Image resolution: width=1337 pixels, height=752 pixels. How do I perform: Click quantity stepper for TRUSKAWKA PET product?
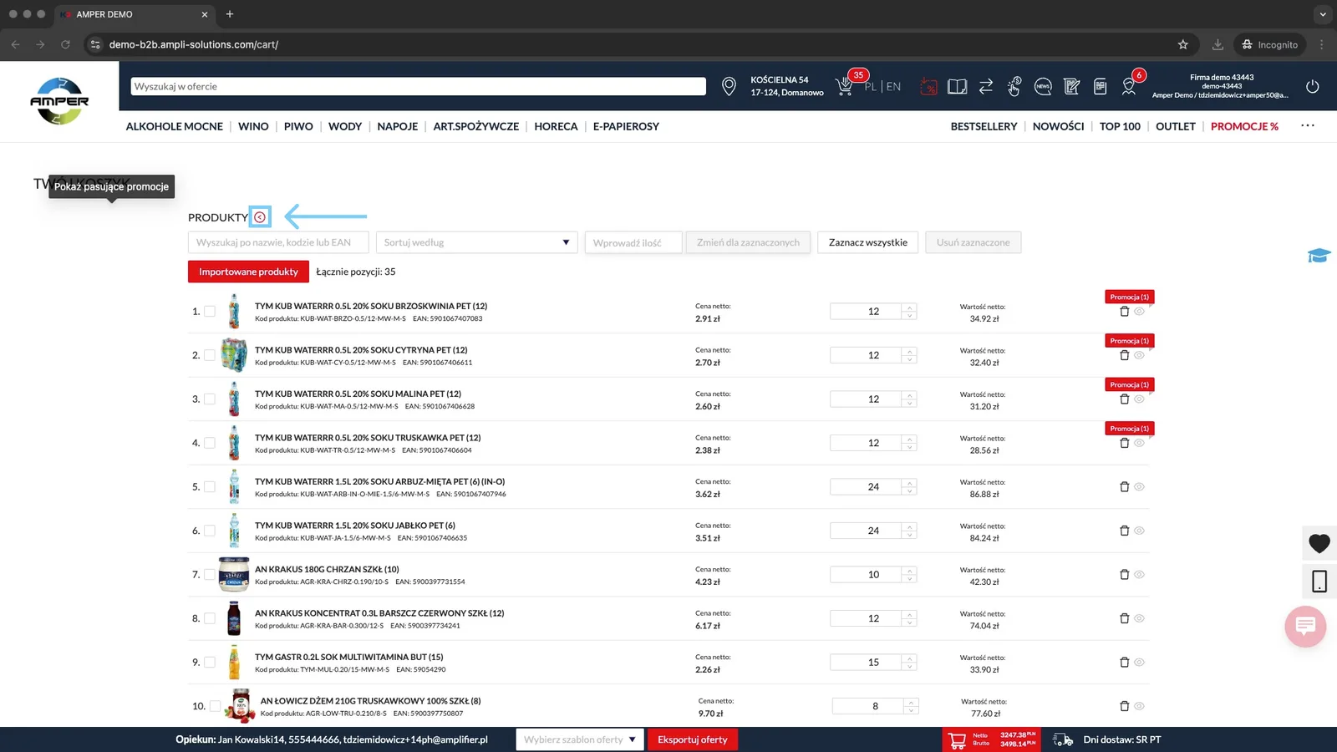pyautogui.click(x=909, y=443)
